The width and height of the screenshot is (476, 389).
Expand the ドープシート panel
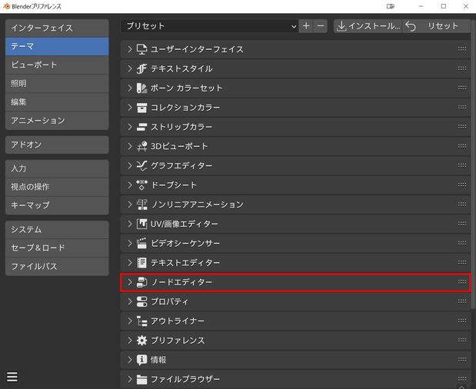(x=130, y=185)
